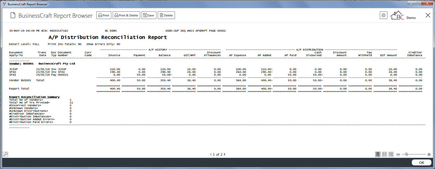Click the 'Curr Code' column header
The width and height of the screenshot is (435, 169).
88,54
